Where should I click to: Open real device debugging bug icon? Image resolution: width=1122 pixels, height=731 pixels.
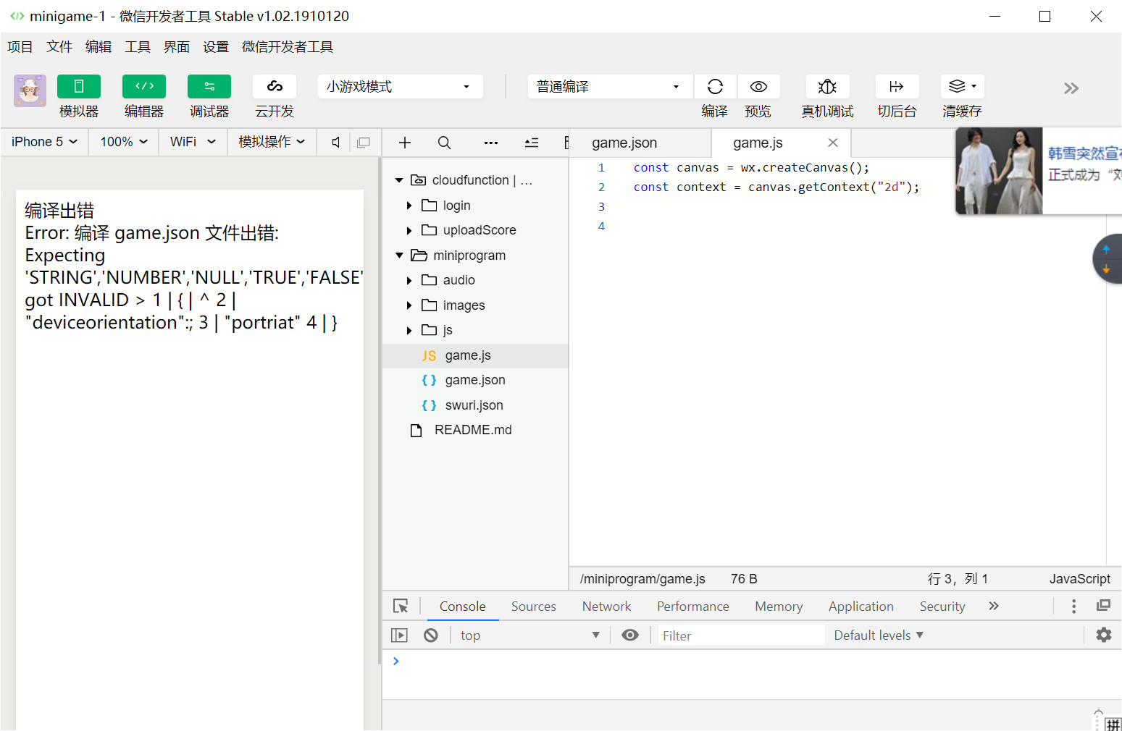pyautogui.click(x=827, y=87)
